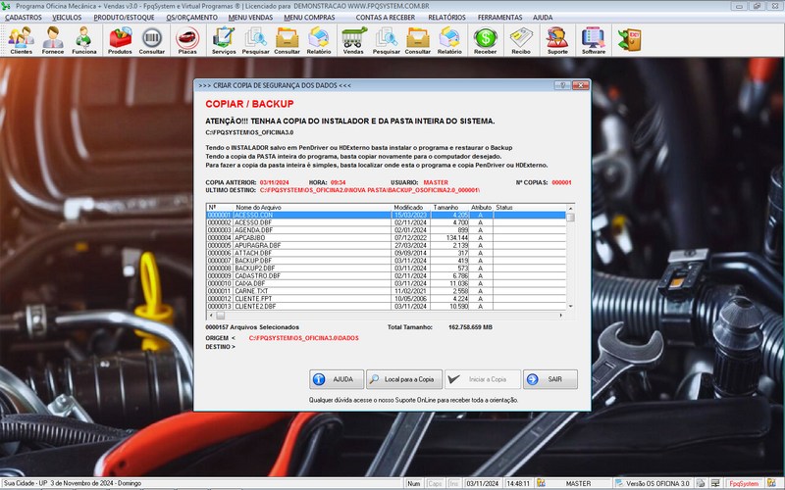Open the Clientes toolbar icon
The image size is (785, 490).
point(21,39)
